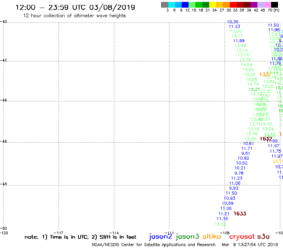Image resolution: width=283 pixels, height=248 pixels.
Task: Click the reading 14.74
Action: click(x=253, y=84)
